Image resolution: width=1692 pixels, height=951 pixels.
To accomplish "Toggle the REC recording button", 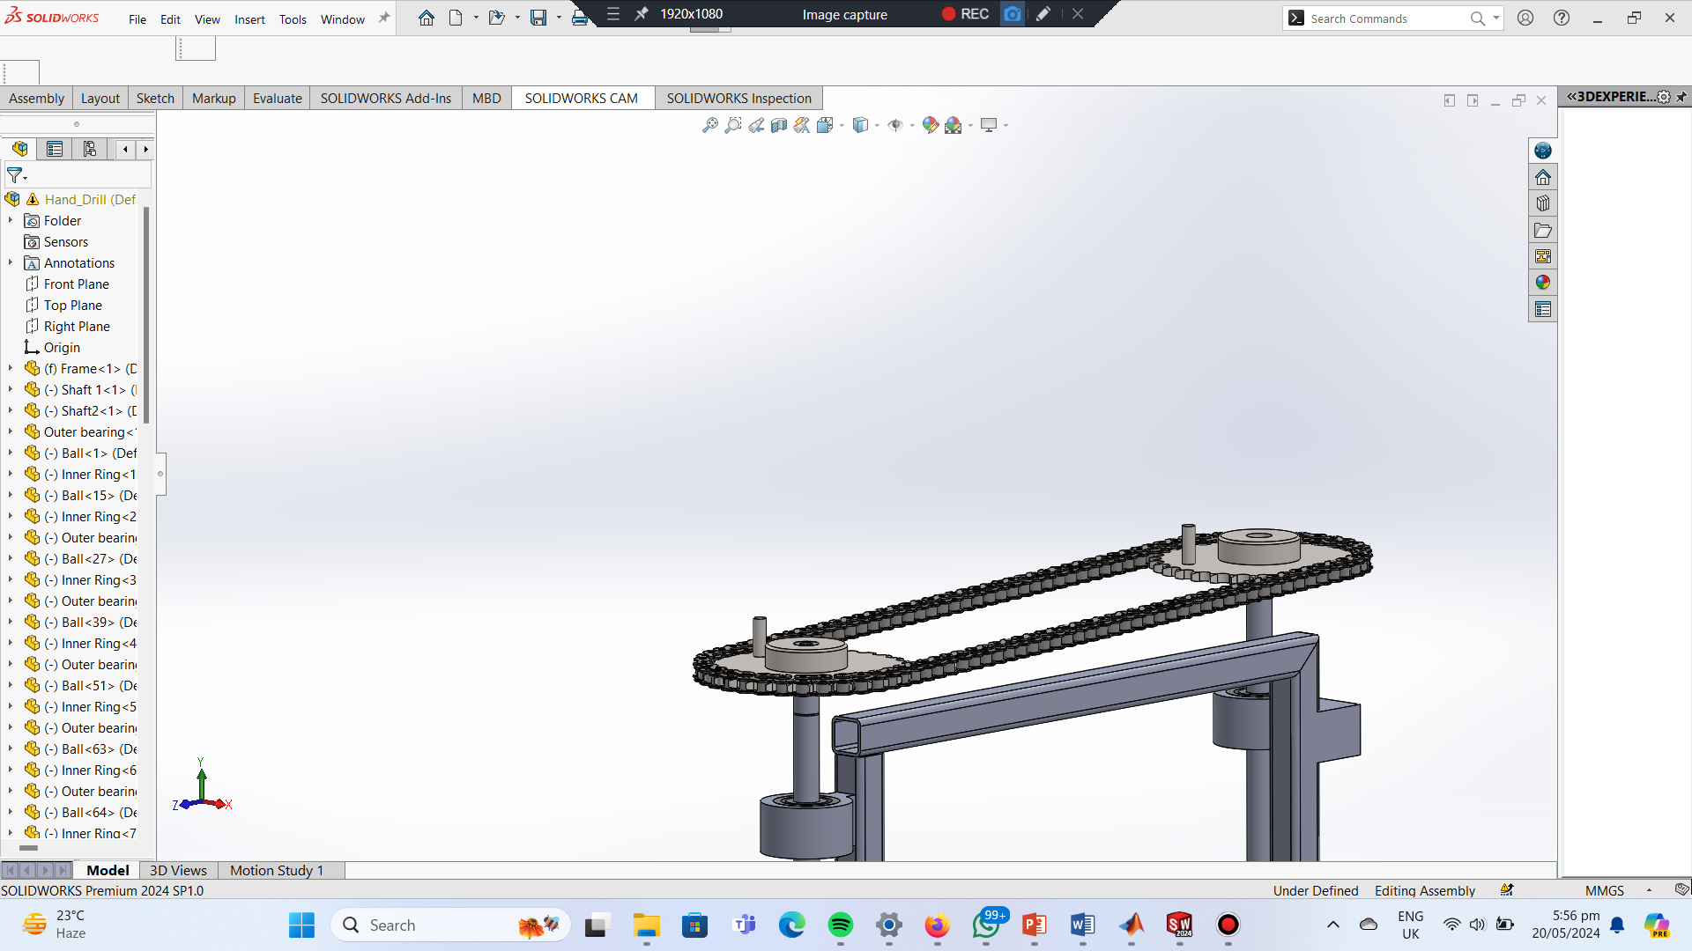I will [965, 14].
